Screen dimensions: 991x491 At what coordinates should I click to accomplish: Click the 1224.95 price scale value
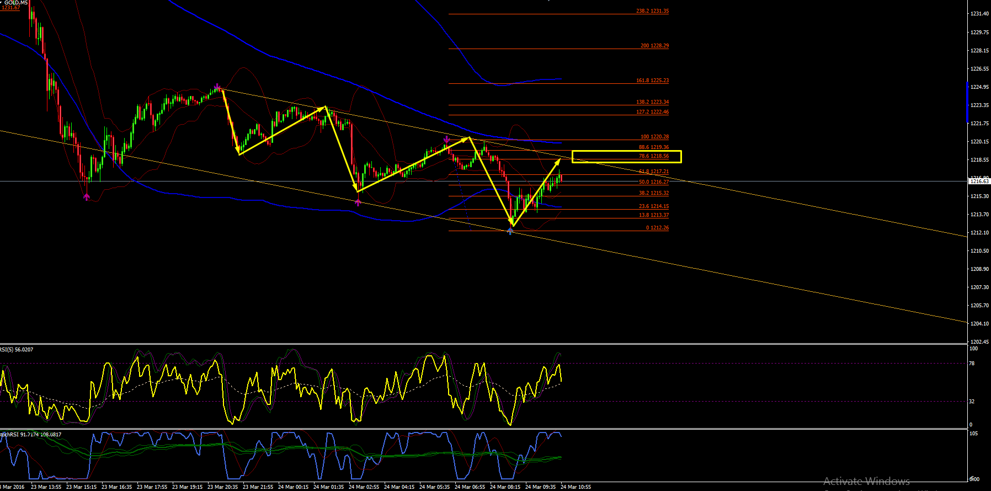(x=979, y=87)
